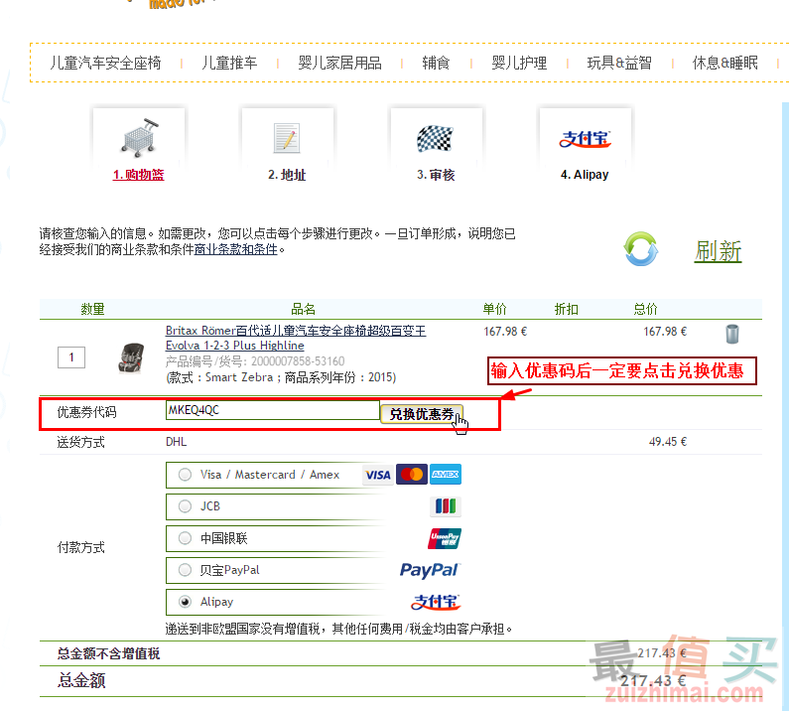Open the car seat product thumbnail
This screenshot has height=711, width=789.
pos(131,358)
